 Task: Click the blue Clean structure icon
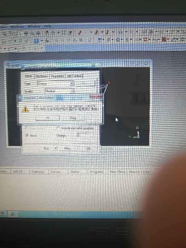click(121, 32)
